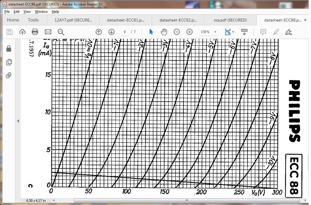
Task: Print the document with printer icon
Action: (x=35, y=32)
